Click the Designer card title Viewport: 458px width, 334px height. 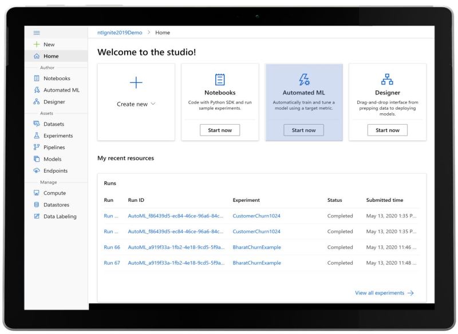[388, 93]
